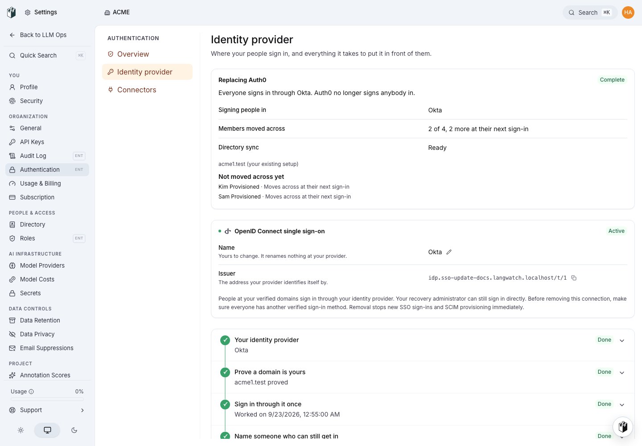Screen dimensions: 642x446
Task: Expand the Support menu chevron
Action: 82,410
